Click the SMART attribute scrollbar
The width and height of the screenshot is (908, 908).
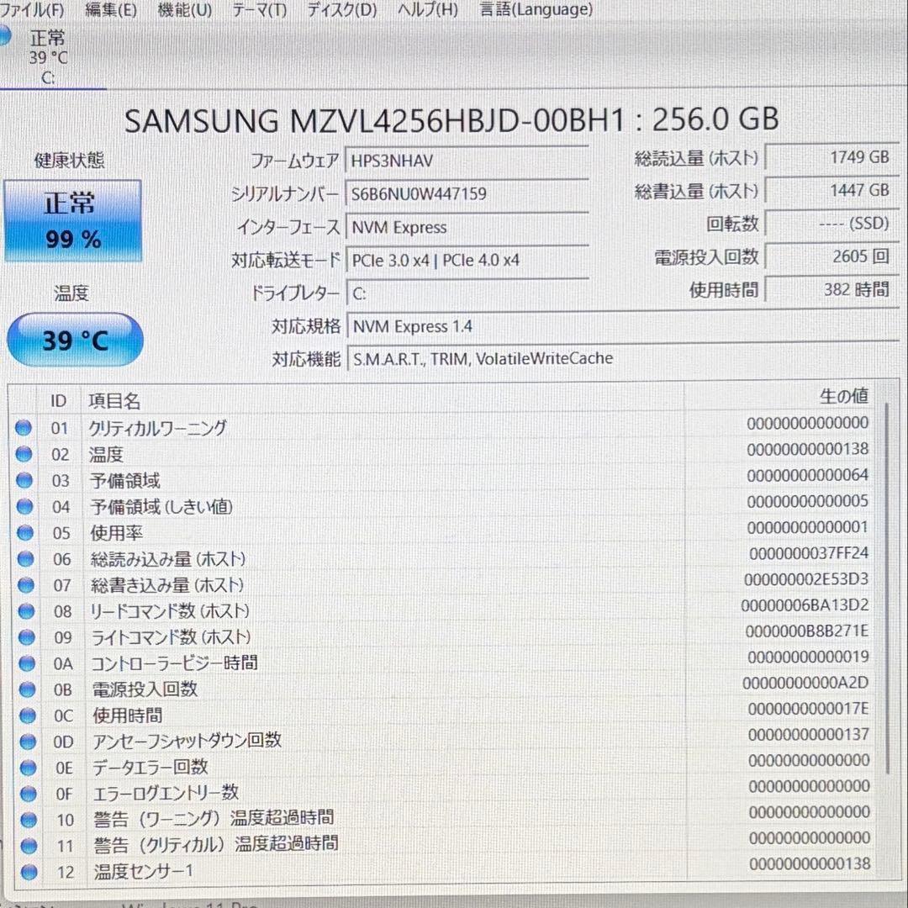click(x=887, y=588)
